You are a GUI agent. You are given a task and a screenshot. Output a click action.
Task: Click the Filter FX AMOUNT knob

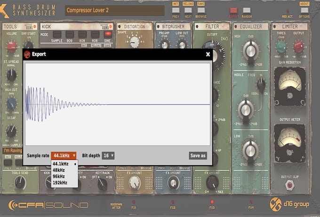tap(212, 183)
